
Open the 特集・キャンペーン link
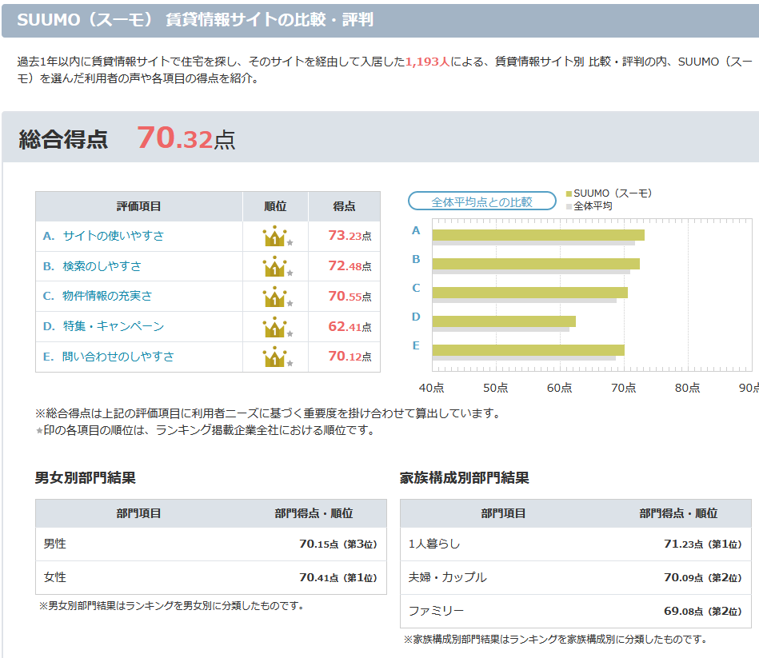coord(114,326)
